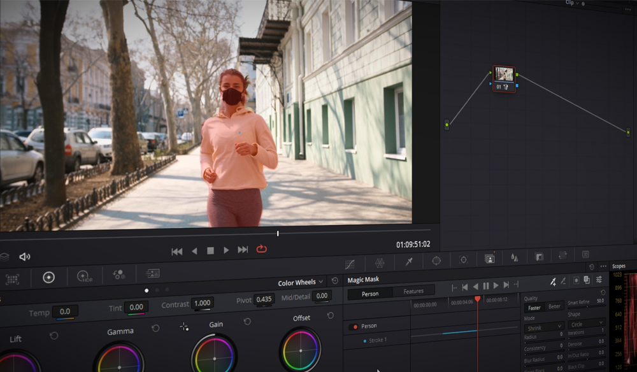637x372 pixels.
Task: Stop playback in the viewer
Action: (210, 251)
